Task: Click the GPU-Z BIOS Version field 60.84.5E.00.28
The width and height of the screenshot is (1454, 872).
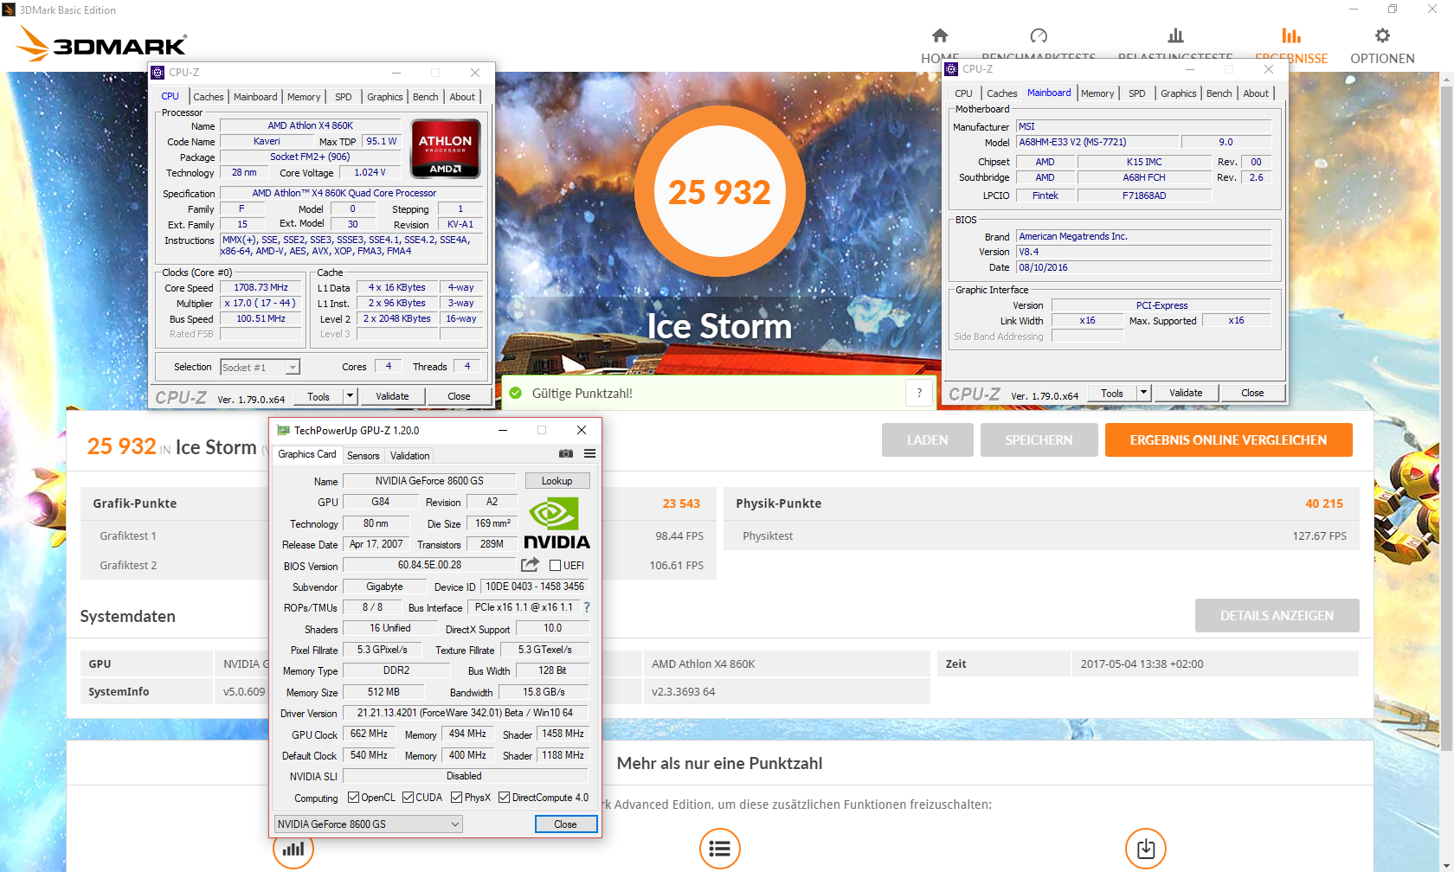Action: pos(429,565)
